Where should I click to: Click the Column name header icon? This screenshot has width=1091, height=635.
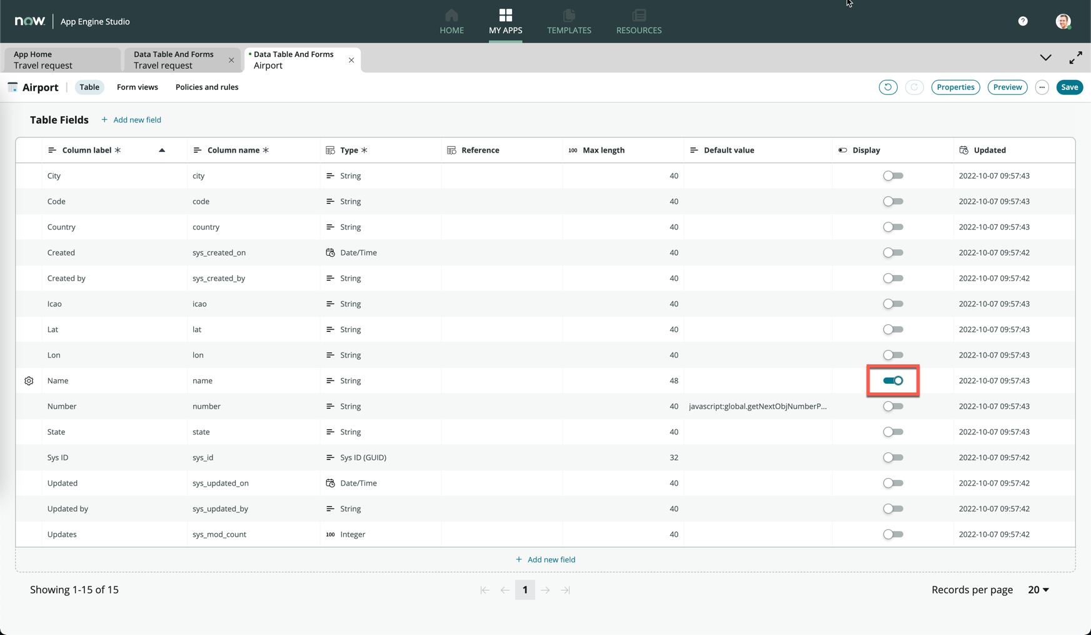197,150
